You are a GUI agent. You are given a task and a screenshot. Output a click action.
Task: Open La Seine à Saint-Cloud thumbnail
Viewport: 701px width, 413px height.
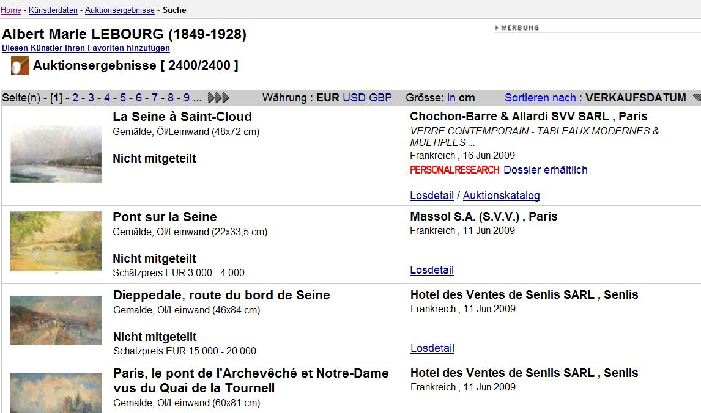point(56,154)
